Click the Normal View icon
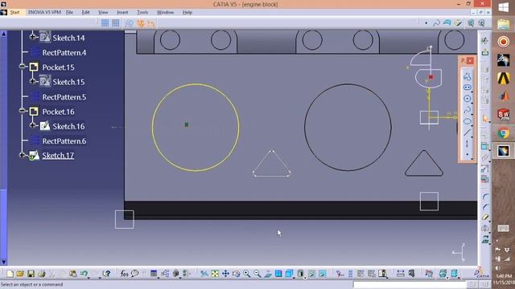This screenshot has height=289, width=515. pyautogui.click(x=268, y=274)
